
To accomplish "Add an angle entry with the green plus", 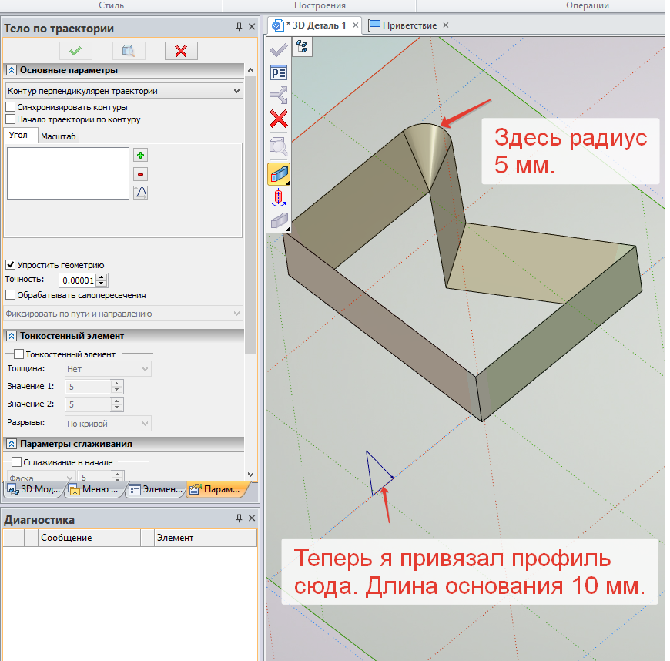I will pyautogui.click(x=140, y=156).
